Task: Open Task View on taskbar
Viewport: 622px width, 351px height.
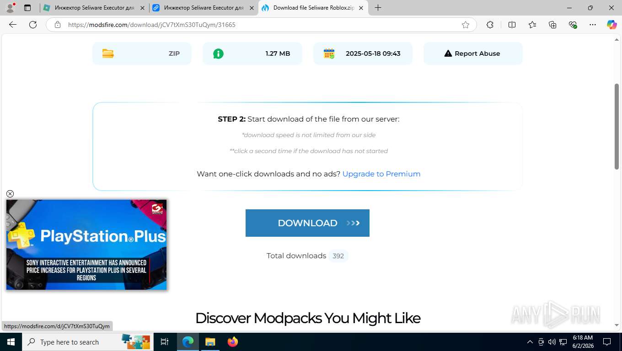Action: [165, 342]
